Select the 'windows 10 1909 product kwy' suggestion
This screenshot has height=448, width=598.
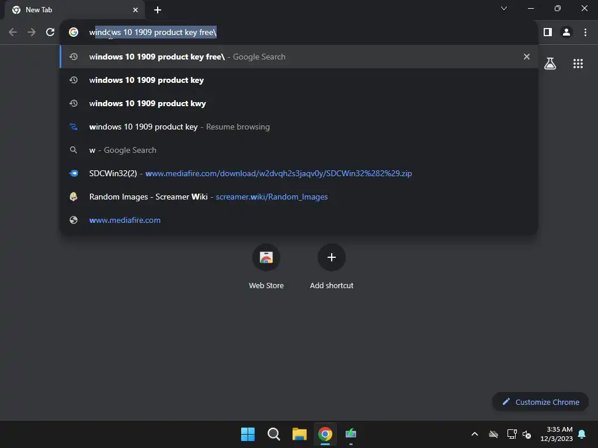300,103
